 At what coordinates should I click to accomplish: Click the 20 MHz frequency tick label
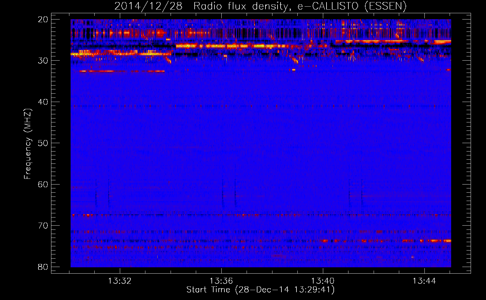43,19
